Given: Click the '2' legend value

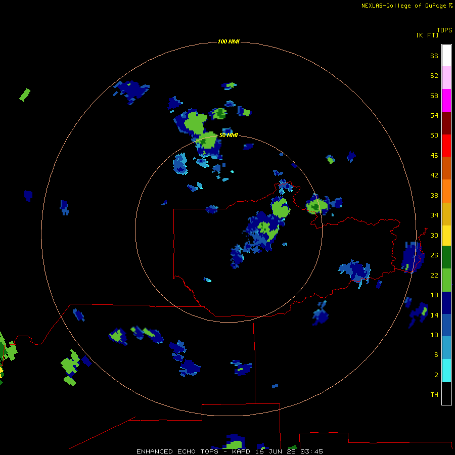Looking at the screenshot, I should 436,375.
